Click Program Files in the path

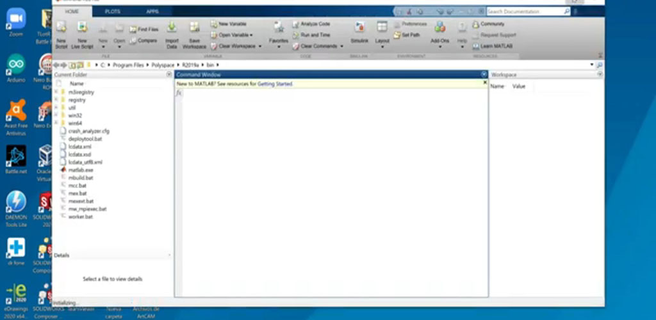point(128,65)
